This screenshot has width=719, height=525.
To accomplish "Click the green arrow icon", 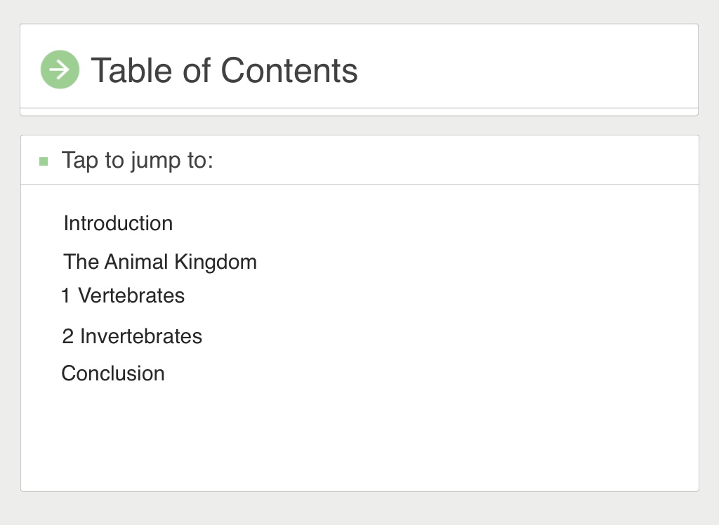I will 60,69.
